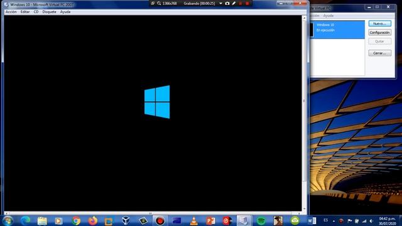Click the 1366x768 resolution label
The width and height of the screenshot is (402, 226).
coord(170,3)
